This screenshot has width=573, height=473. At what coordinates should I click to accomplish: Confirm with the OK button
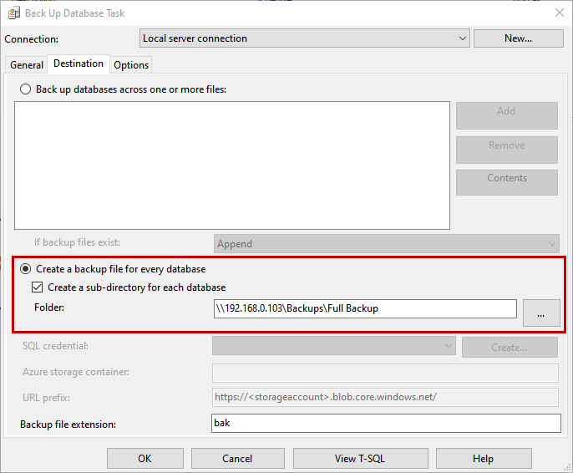[145, 459]
